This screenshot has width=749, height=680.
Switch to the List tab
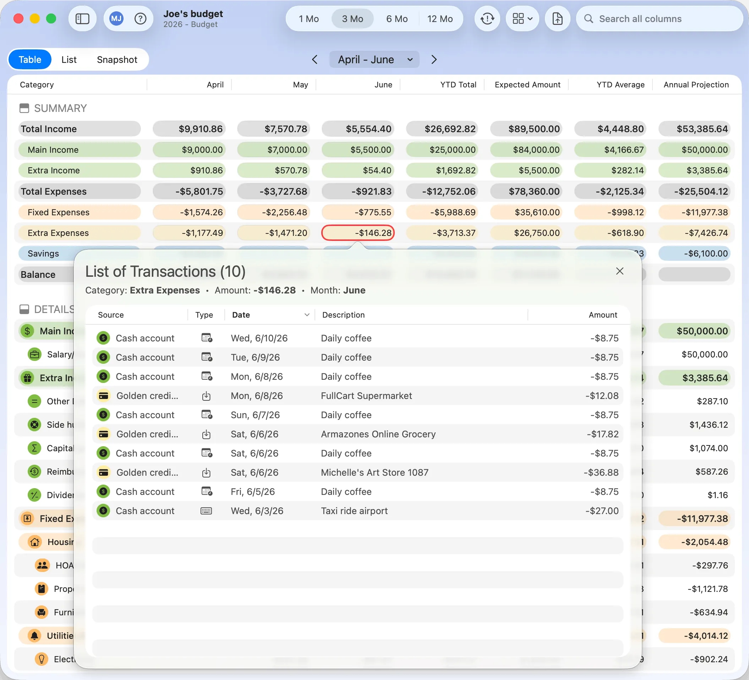coord(69,59)
